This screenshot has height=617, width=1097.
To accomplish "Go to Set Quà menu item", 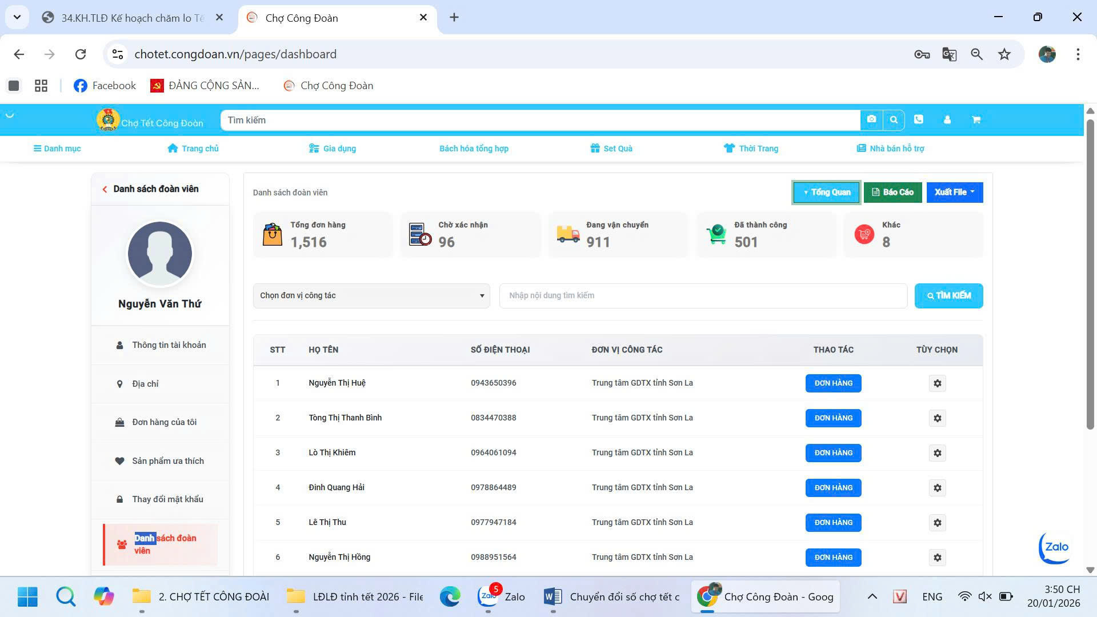I will coord(611,149).
